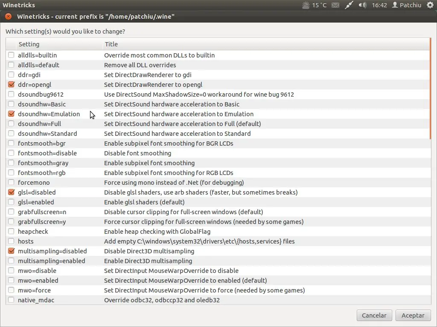Sort list by the Title column header
The width and height of the screenshot is (437, 327).
(266, 44)
